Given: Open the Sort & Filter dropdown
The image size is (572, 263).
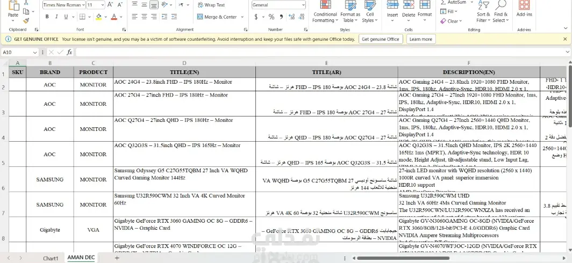Looking at the screenshot, I should [483, 12].
